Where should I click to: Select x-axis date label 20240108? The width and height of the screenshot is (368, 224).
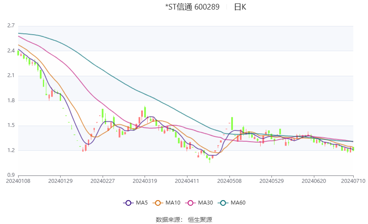[18, 181]
